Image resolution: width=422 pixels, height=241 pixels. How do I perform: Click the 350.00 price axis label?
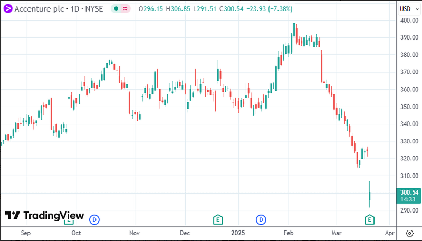(409, 107)
